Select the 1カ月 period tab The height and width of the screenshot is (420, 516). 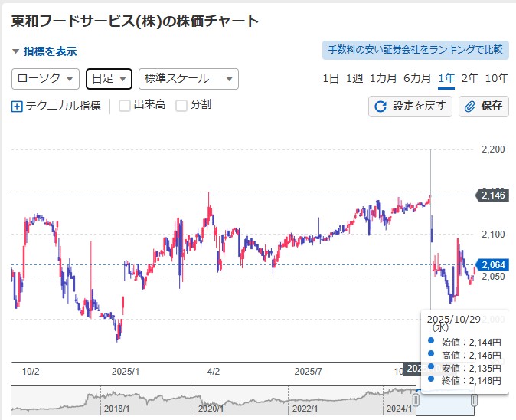(383, 78)
